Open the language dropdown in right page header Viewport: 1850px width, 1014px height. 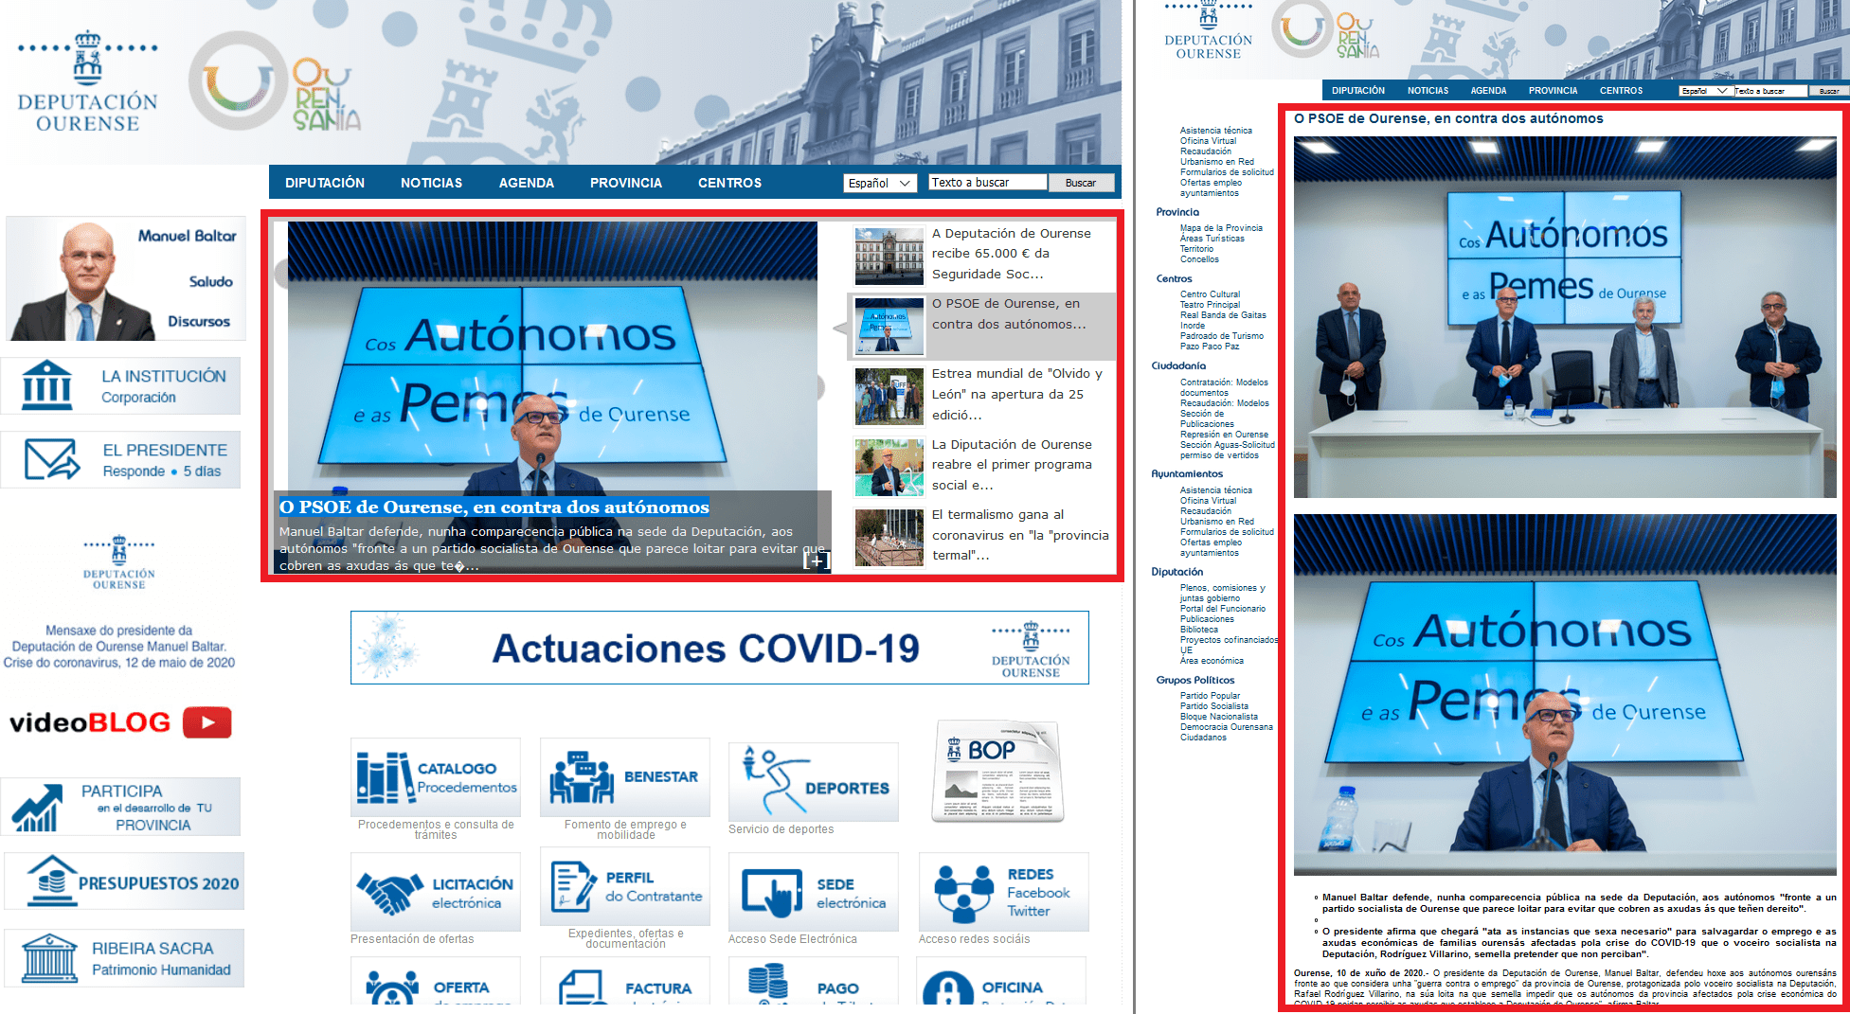[1704, 91]
